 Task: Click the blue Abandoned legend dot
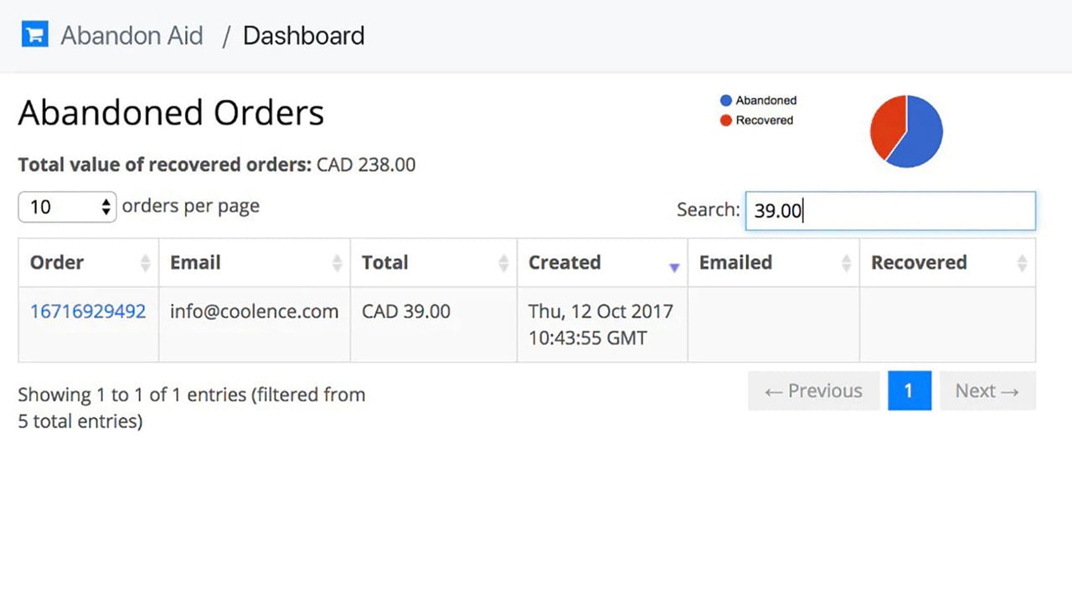[726, 100]
